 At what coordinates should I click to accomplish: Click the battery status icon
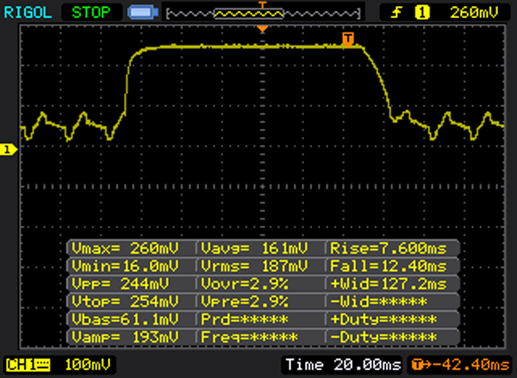[x=143, y=13]
